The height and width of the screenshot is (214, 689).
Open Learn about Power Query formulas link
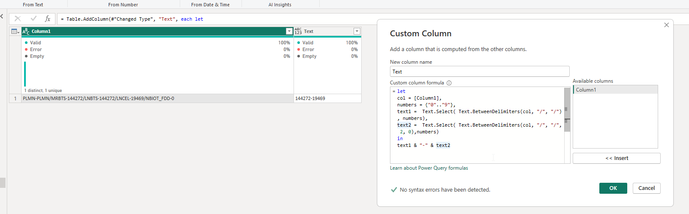point(429,168)
